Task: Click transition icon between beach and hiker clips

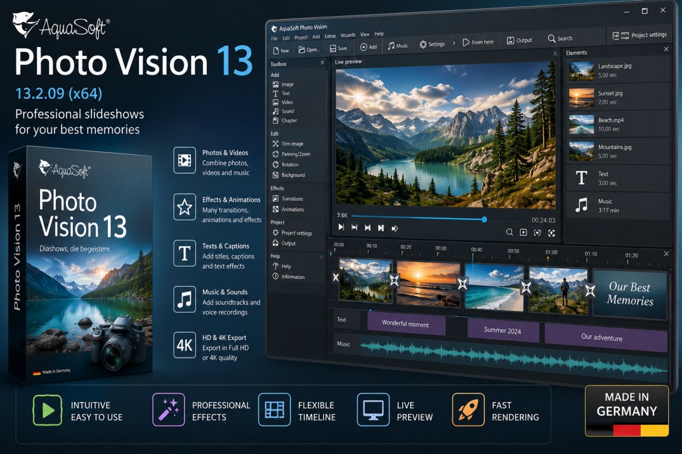Action: (x=527, y=287)
